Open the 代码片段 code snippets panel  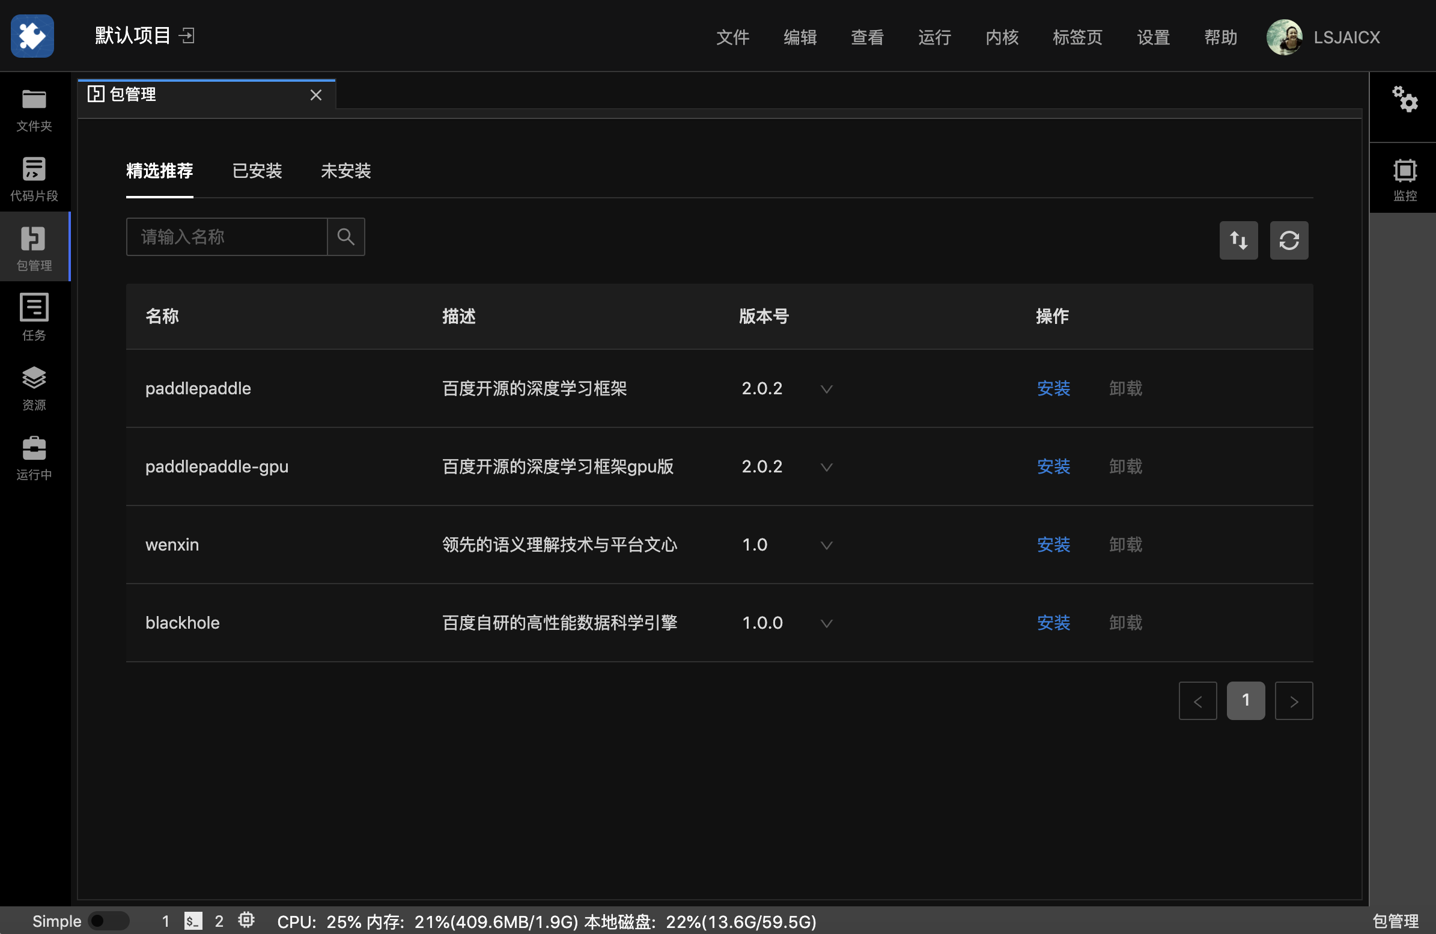[x=34, y=179]
